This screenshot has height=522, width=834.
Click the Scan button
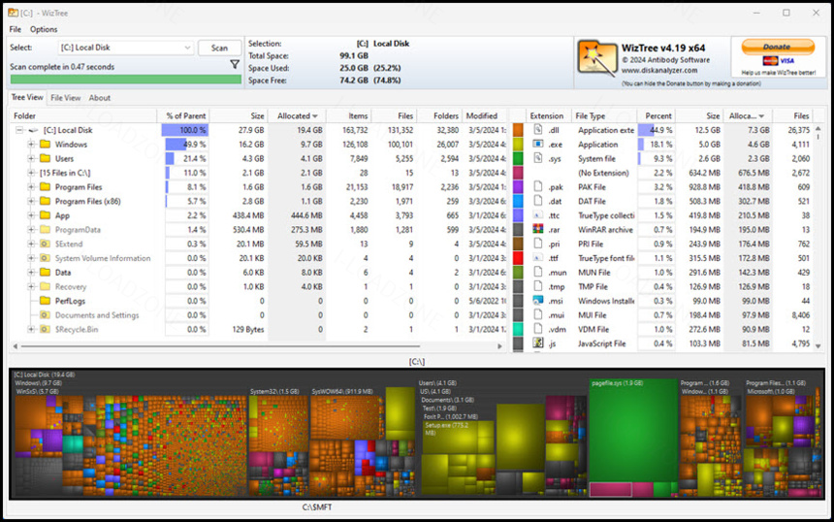(219, 48)
